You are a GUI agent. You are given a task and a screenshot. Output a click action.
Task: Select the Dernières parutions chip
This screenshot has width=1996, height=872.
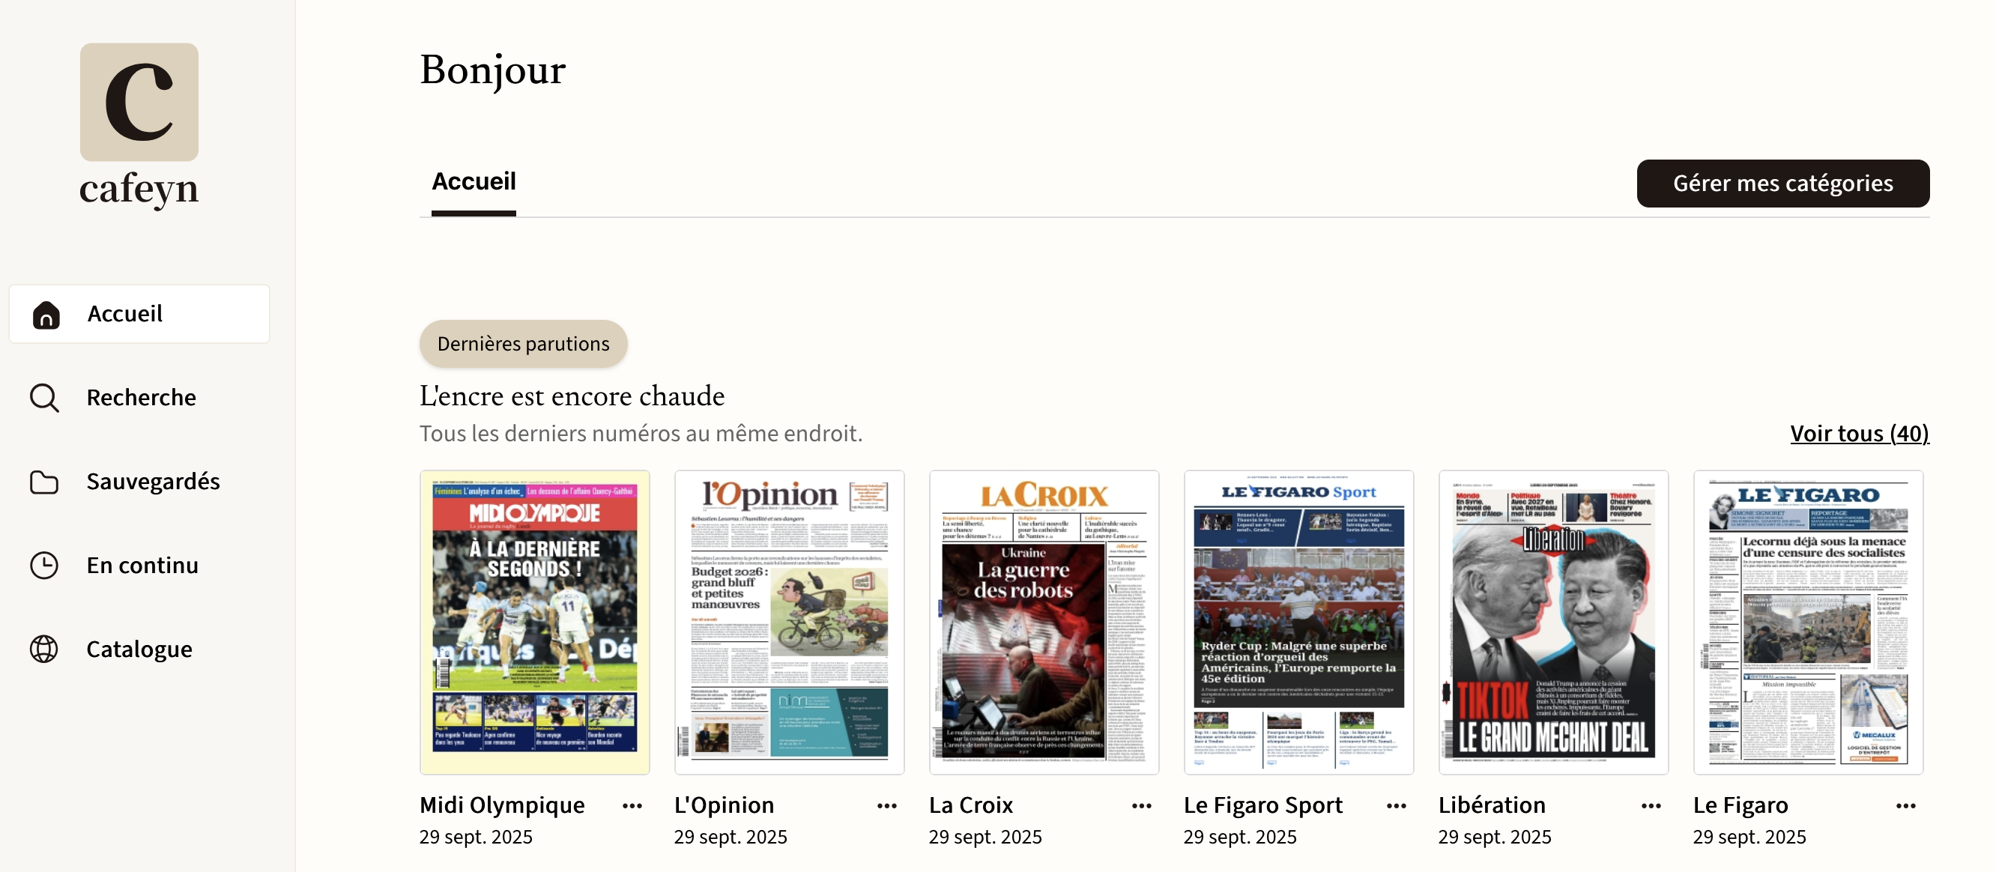[524, 344]
